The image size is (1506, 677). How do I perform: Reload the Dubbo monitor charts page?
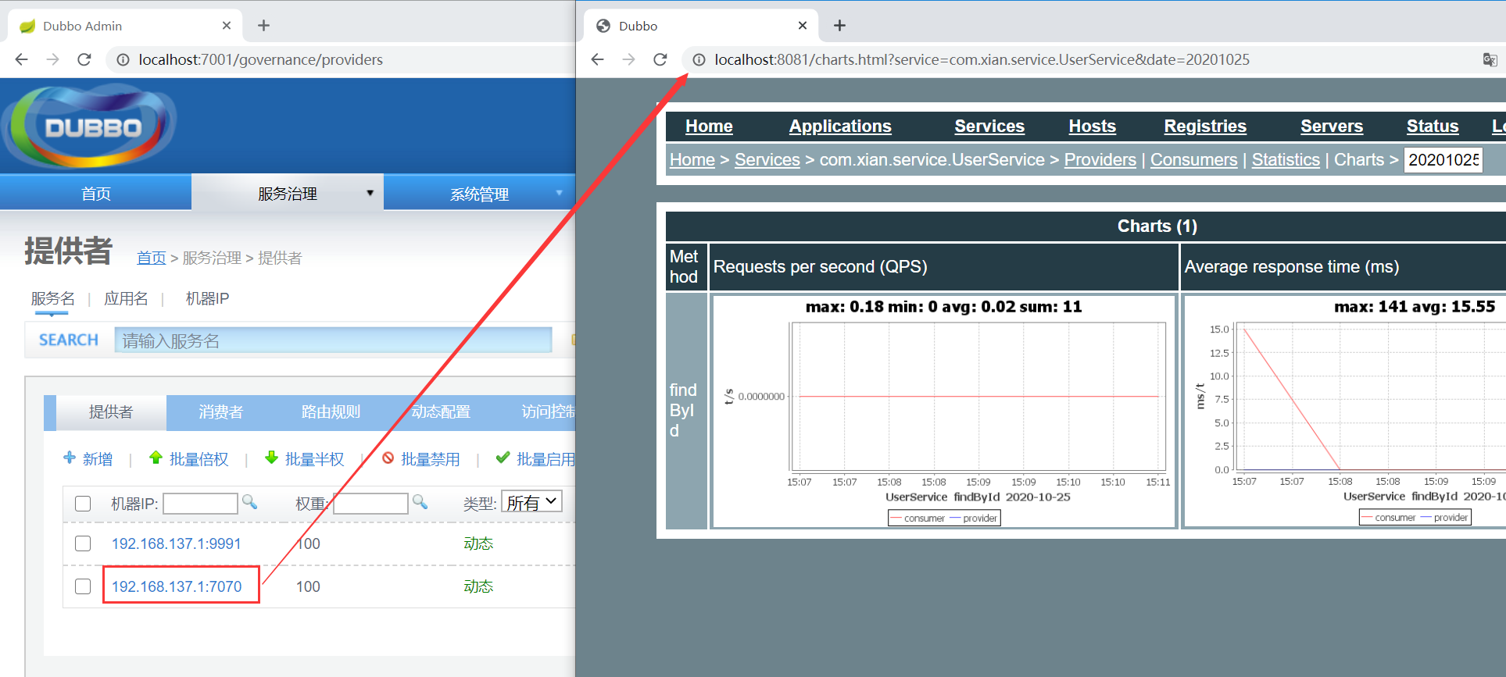pyautogui.click(x=660, y=59)
